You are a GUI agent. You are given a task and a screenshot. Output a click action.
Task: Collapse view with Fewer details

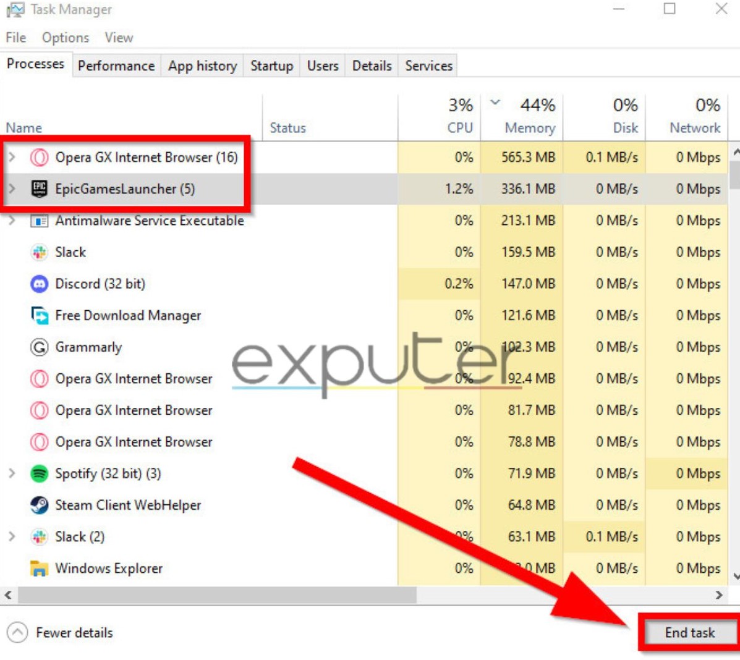61,633
